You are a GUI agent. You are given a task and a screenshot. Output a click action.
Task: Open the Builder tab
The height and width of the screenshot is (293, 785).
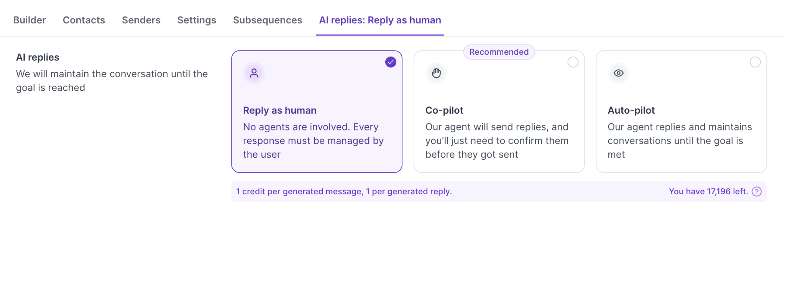pyautogui.click(x=30, y=20)
